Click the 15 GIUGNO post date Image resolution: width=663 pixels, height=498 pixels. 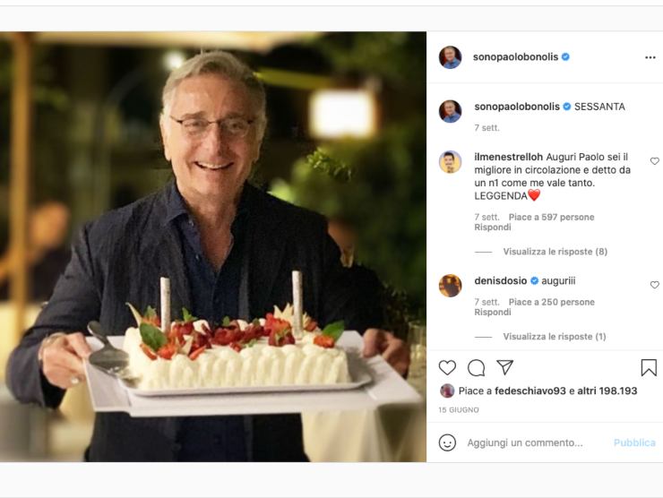tap(459, 410)
